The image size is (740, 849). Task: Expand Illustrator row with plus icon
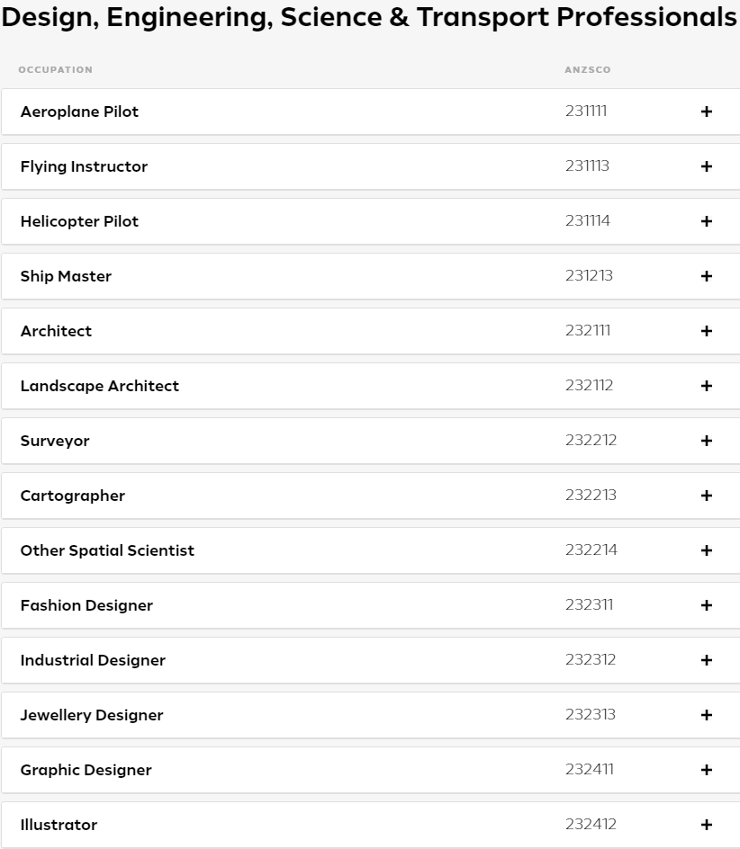tap(707, 825)
